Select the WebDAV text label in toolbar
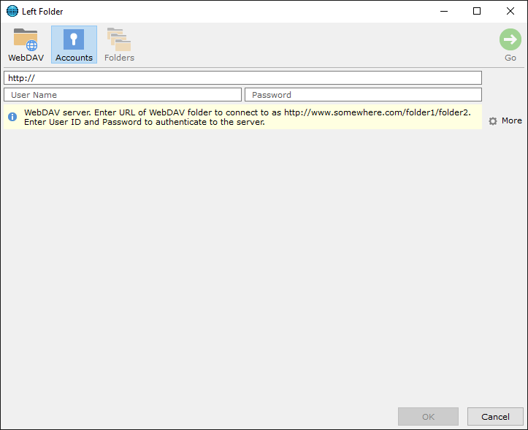Image resolution: width=528 pixels, height=430 pixels. (26, 58)
